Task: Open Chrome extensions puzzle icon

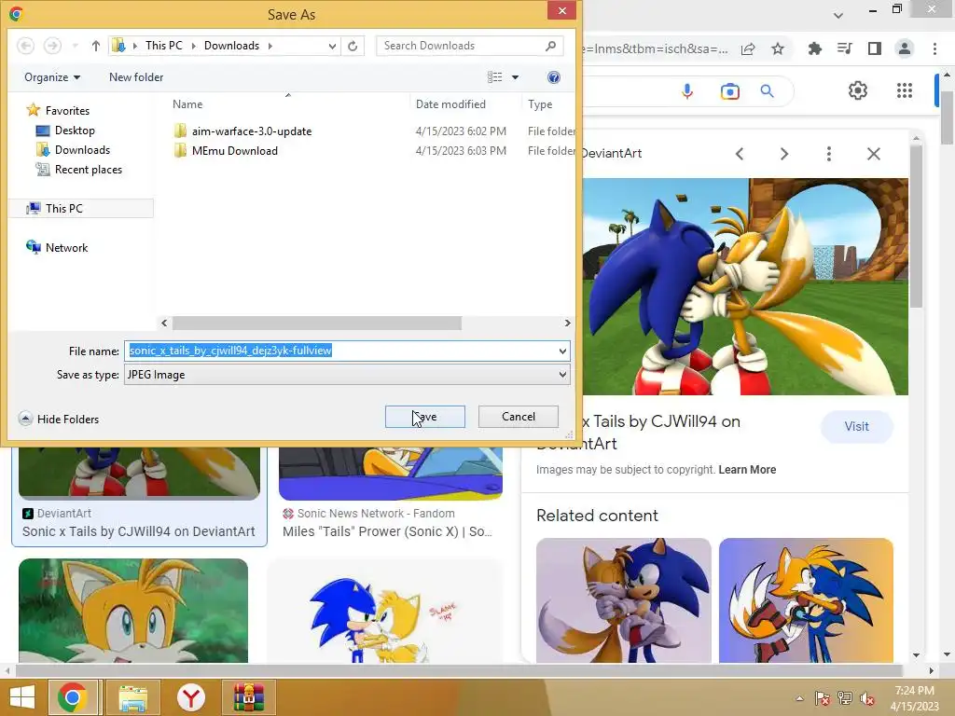Action: click(814, 48)
